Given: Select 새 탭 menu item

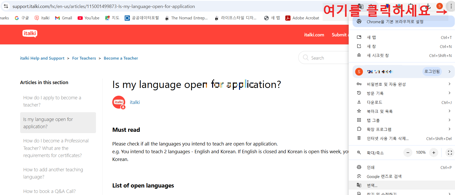Looking at the screenshot, I should [402, 37].
